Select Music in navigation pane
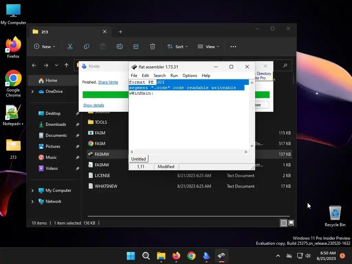Viewport: 352px width, 264px height. (51, 157)
